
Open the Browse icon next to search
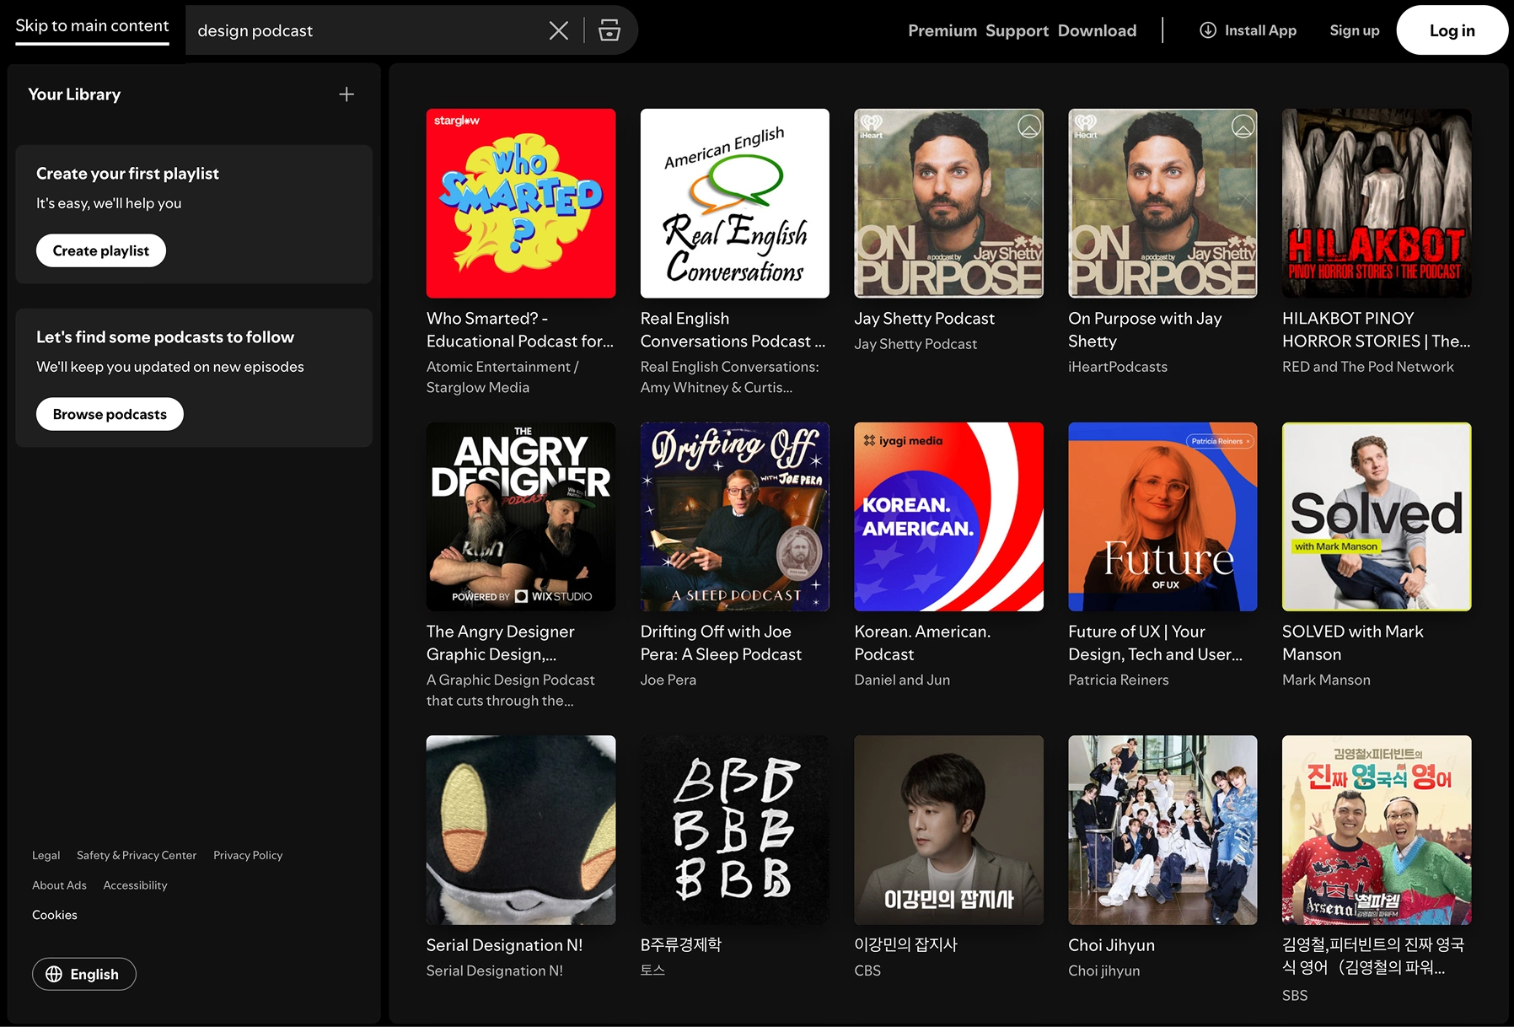click(x=609, y=30)
